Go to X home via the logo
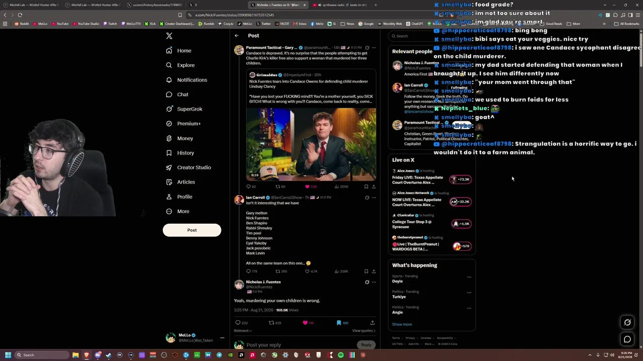 pos(169,36)
